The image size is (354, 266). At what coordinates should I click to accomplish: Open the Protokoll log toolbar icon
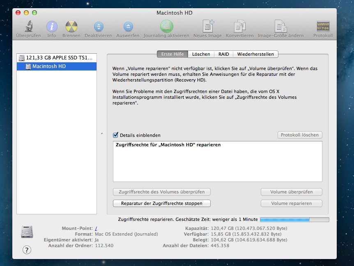323,26
